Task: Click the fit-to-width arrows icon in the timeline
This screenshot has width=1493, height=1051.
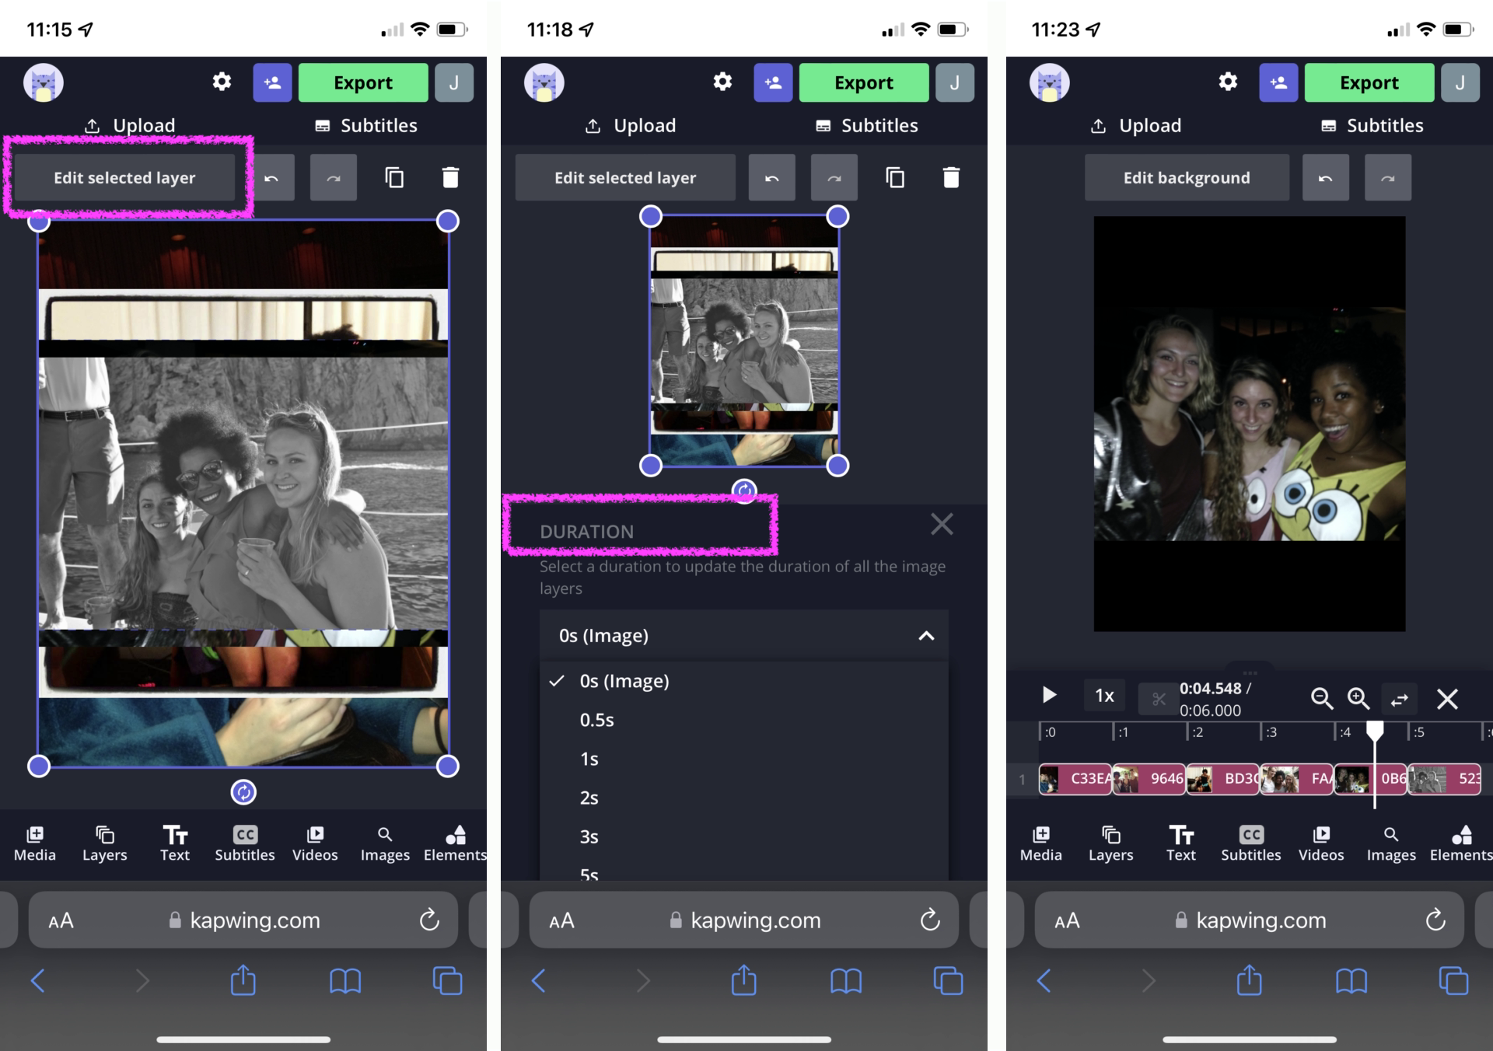Action: [1399, 699]
